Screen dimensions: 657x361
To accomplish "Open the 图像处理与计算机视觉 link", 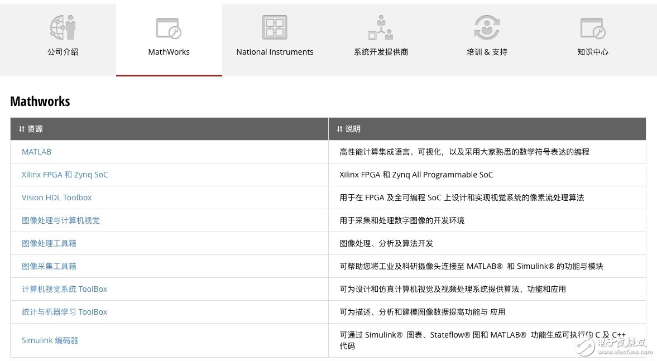I will click(x=61, y=220).
